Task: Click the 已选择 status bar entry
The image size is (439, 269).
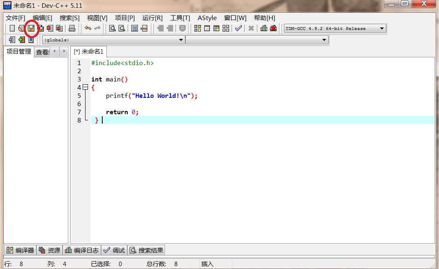Action: [106, 264]
